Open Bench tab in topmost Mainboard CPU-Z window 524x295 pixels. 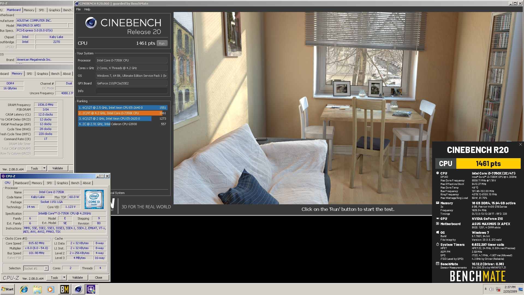[67, 10]
